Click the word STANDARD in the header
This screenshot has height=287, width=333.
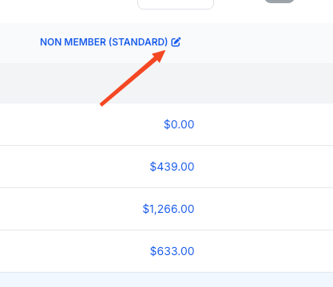pos(138,42)
